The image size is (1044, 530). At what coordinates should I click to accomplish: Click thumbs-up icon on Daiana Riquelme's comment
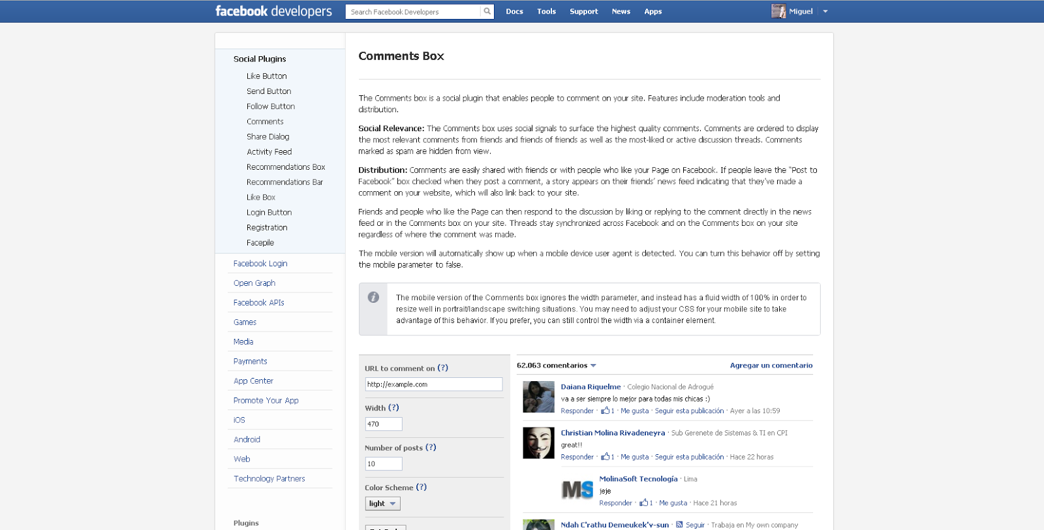(x=605, y=411)
